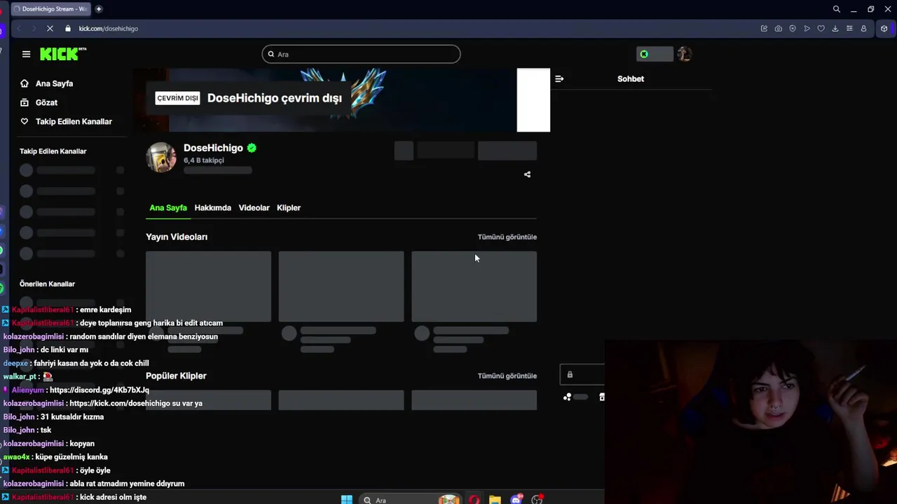Switch to the Videolar tab
Screen dimensions: 897x504
tap(254, 208)
